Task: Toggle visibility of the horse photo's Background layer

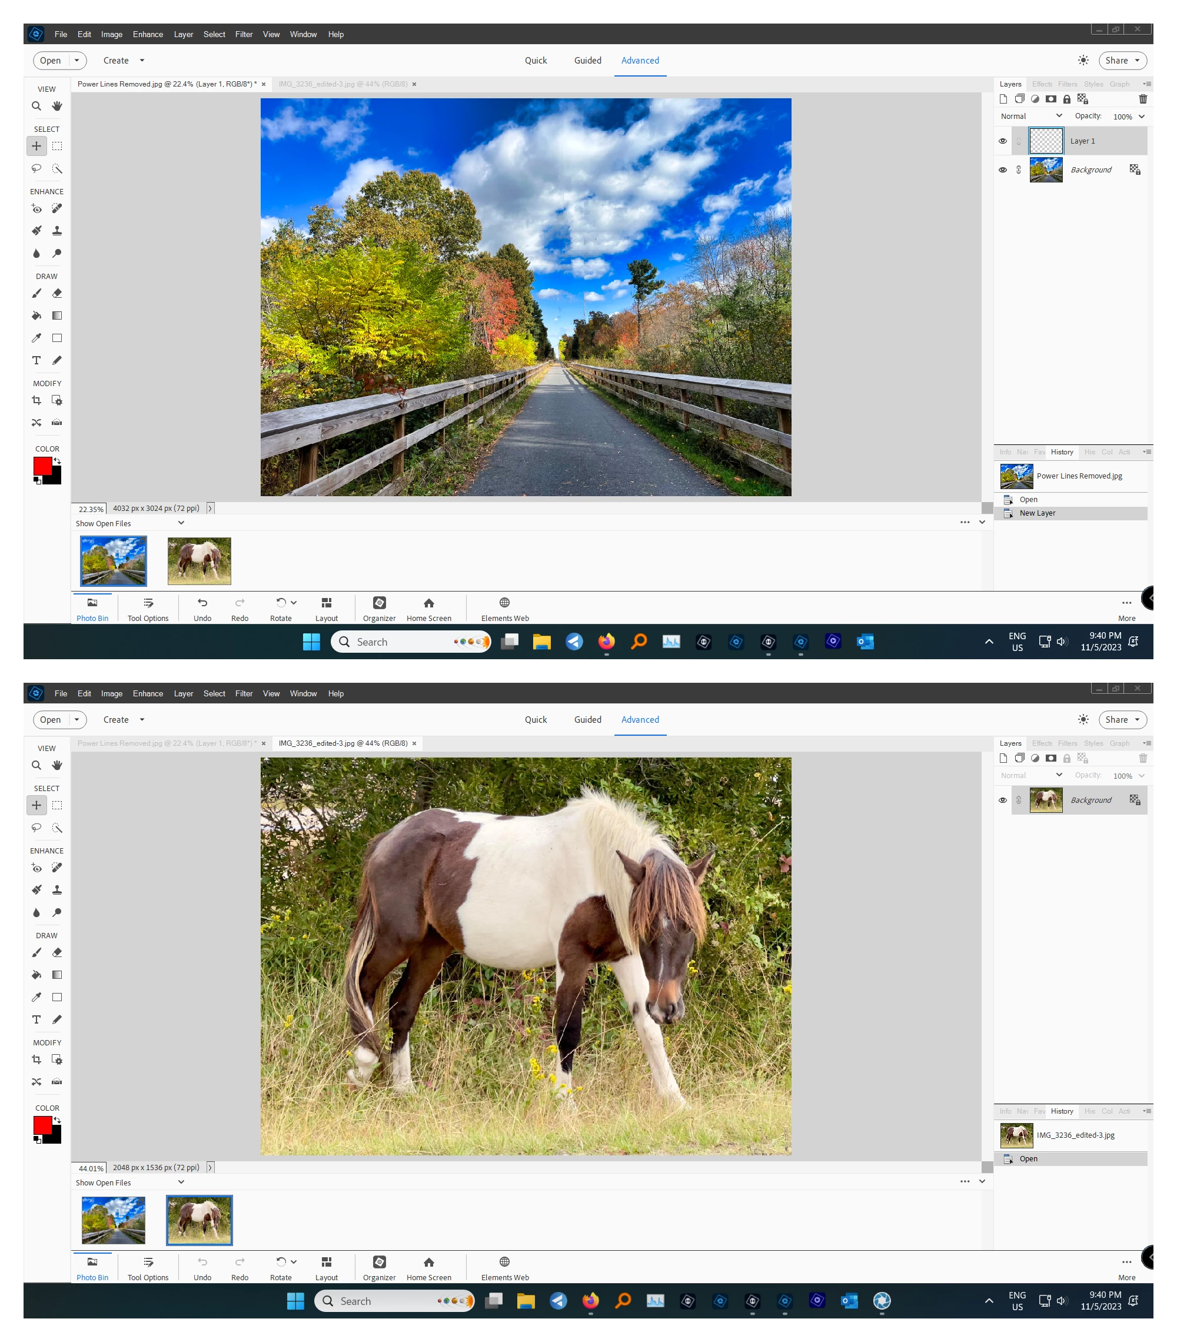Action: (x=1002, y=800)
